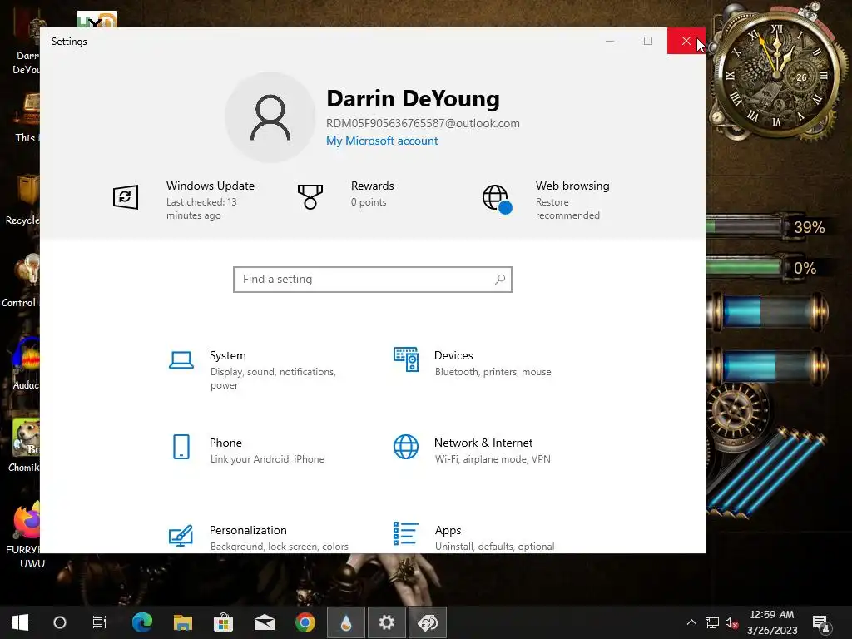Open Task View on the taskbar
The image size is (852, 639).
100,622
